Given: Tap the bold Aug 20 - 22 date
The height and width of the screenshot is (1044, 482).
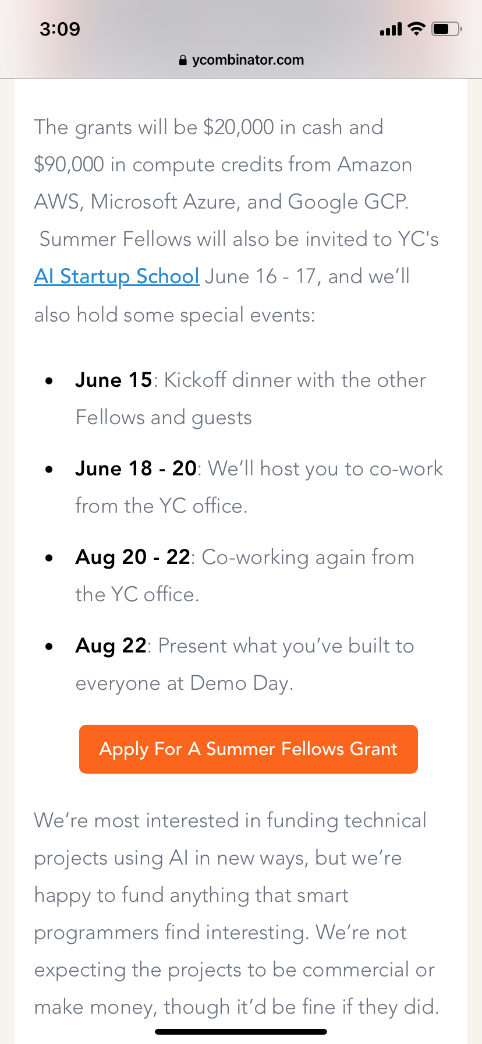Looking at the screenshot, I should 133,557.
